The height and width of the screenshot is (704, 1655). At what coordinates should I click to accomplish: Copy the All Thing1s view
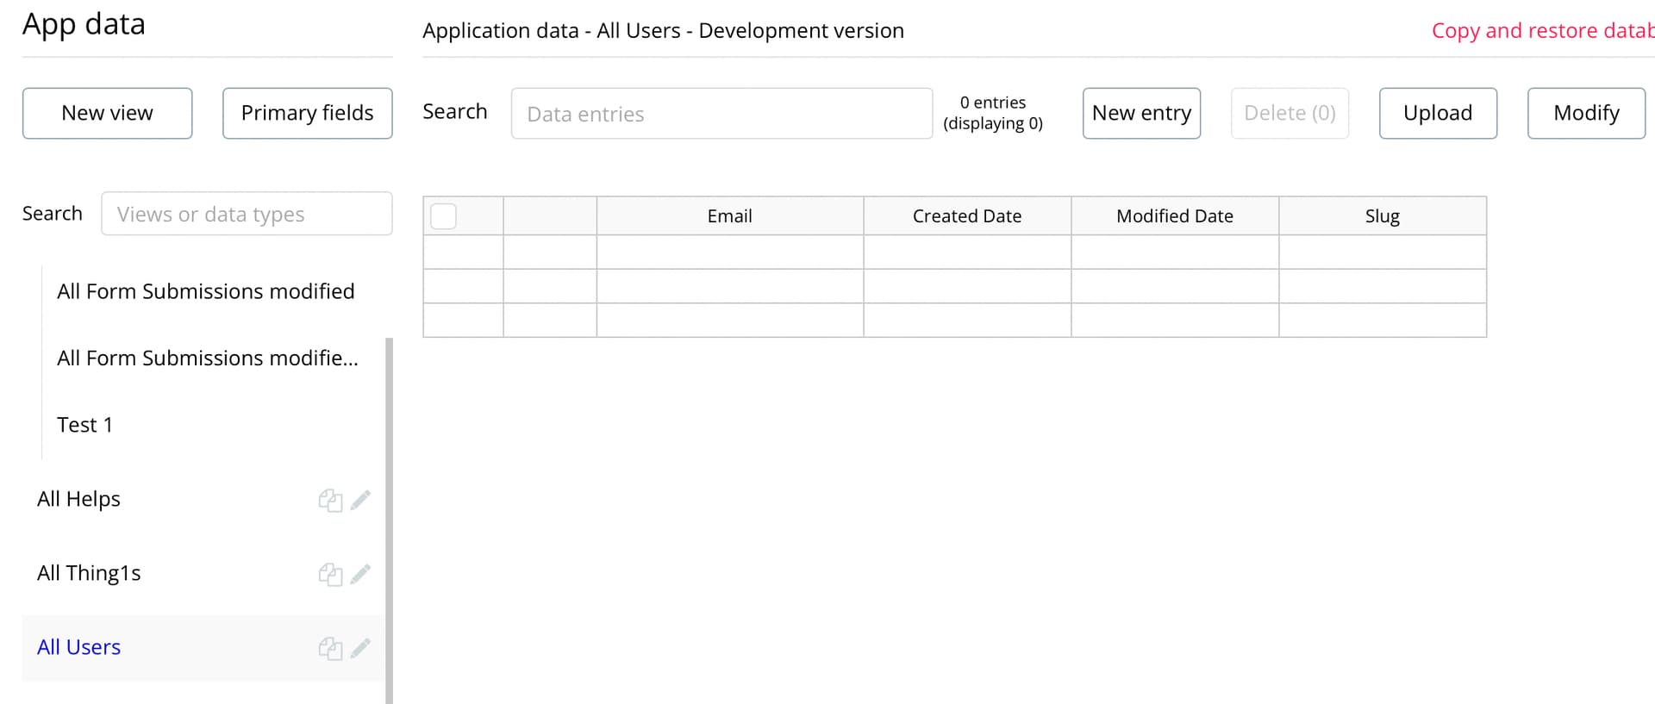pos(330,575)
